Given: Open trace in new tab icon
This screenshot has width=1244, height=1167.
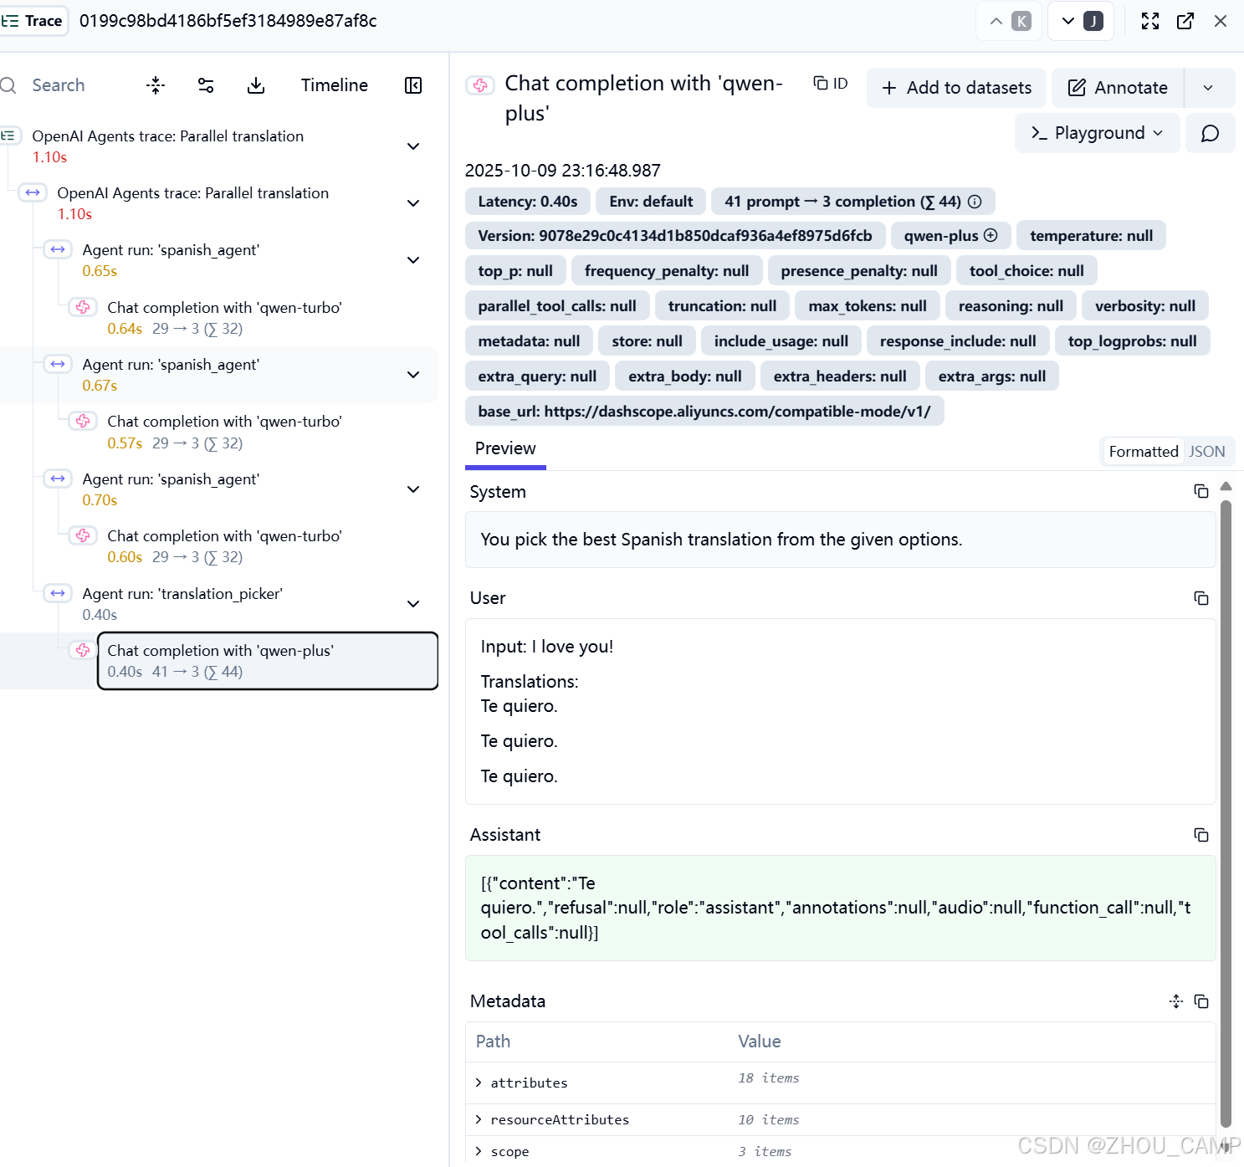Looking at the screenshot, I should point(1185,21).
